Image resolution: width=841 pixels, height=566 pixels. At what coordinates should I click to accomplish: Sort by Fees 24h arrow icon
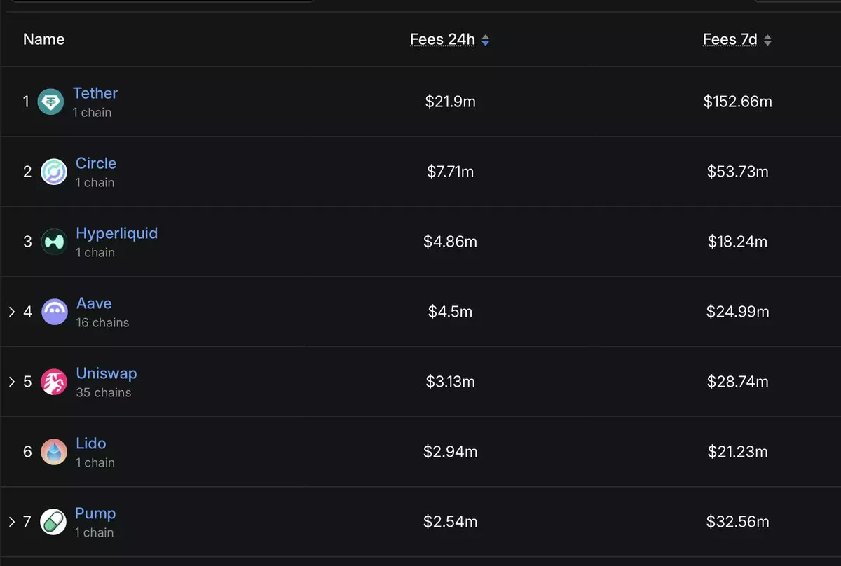pos(486,41)
